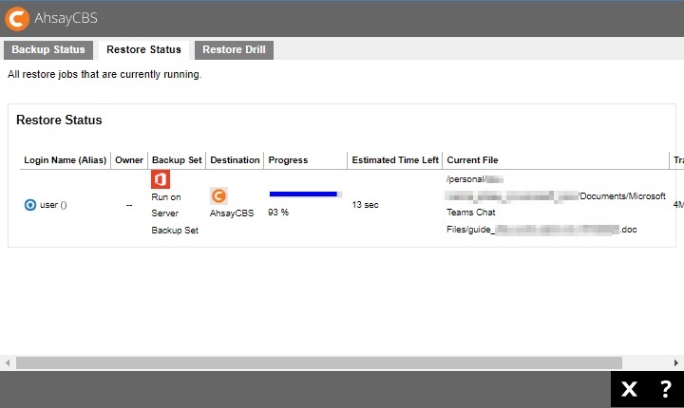This screenshot has height=408, width=684.
Task: Click the right arrow of the horizontal scrollbar
Action: point(677,362)
